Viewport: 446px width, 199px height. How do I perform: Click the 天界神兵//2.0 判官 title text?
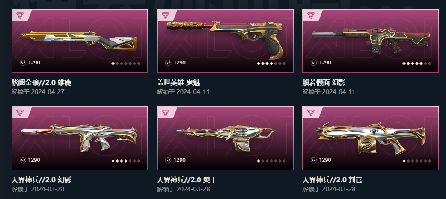pyautogui.click(x=332, y=180)
